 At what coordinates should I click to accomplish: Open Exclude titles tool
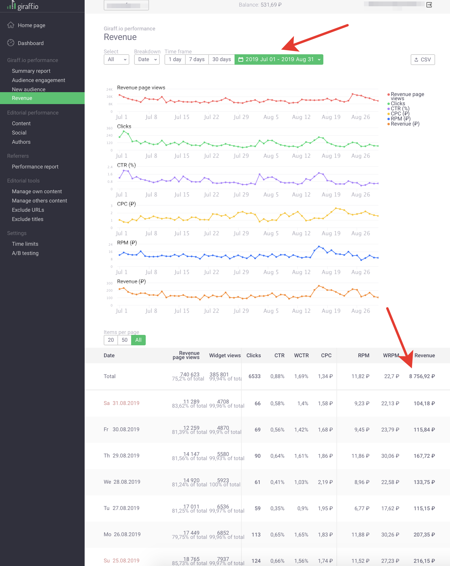point(28,219)
